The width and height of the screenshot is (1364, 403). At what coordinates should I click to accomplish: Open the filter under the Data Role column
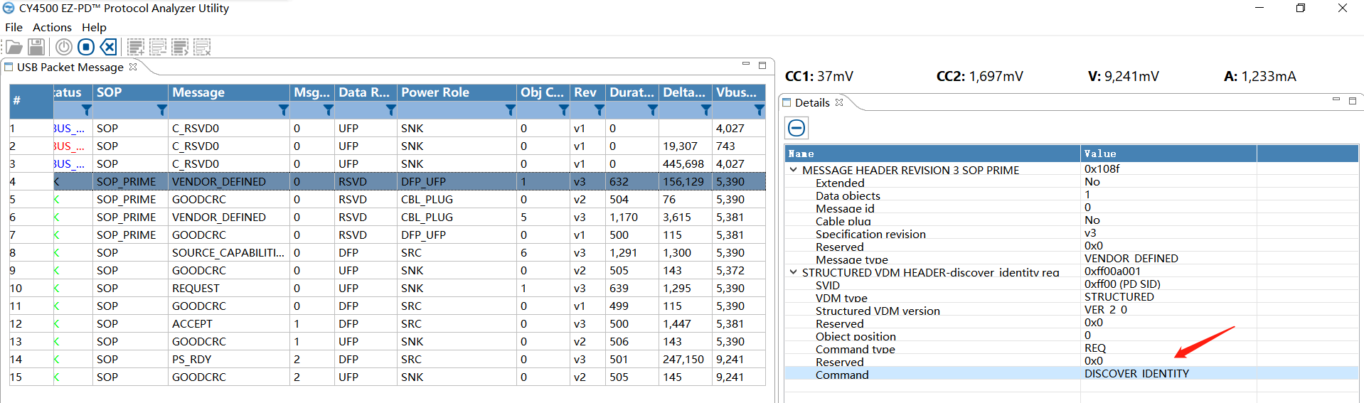pyautogui.click(x=390, y=110)
